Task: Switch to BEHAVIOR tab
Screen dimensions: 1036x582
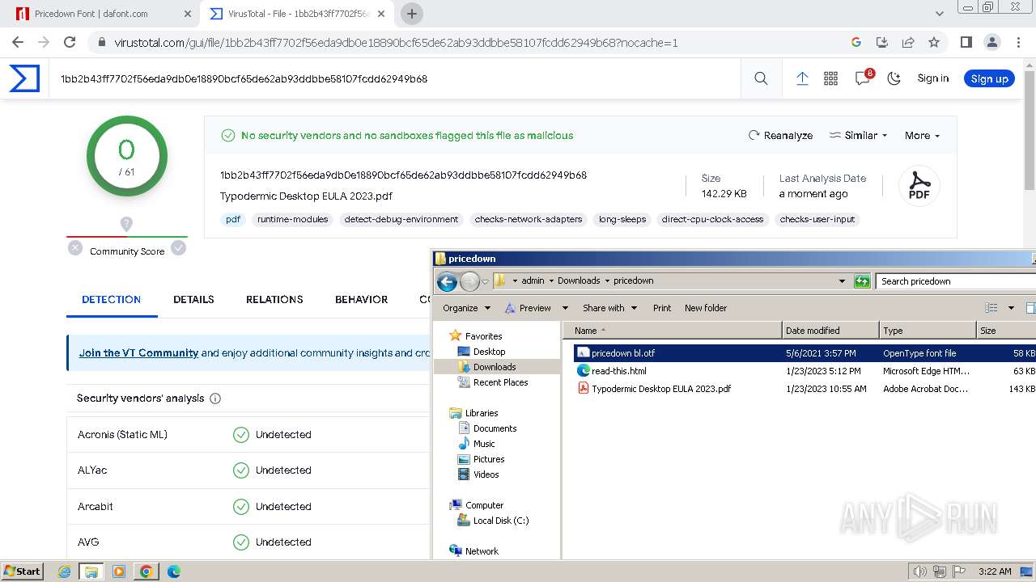Action: click(361, 299)
